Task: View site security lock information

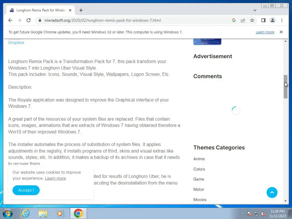Action: pos(40,20)
